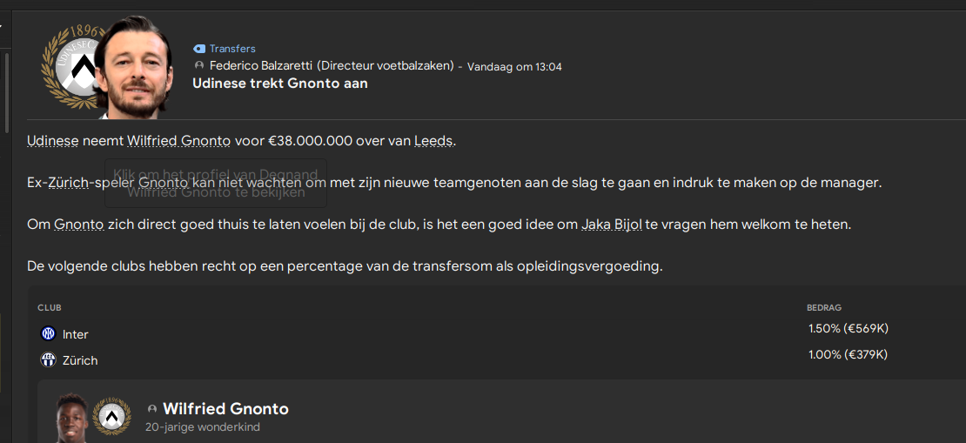Image resolution: width=966 pixels, height=443 pixels.
Task: Click the person icon beside Federico Balzaretti
Action: [198, 65]
